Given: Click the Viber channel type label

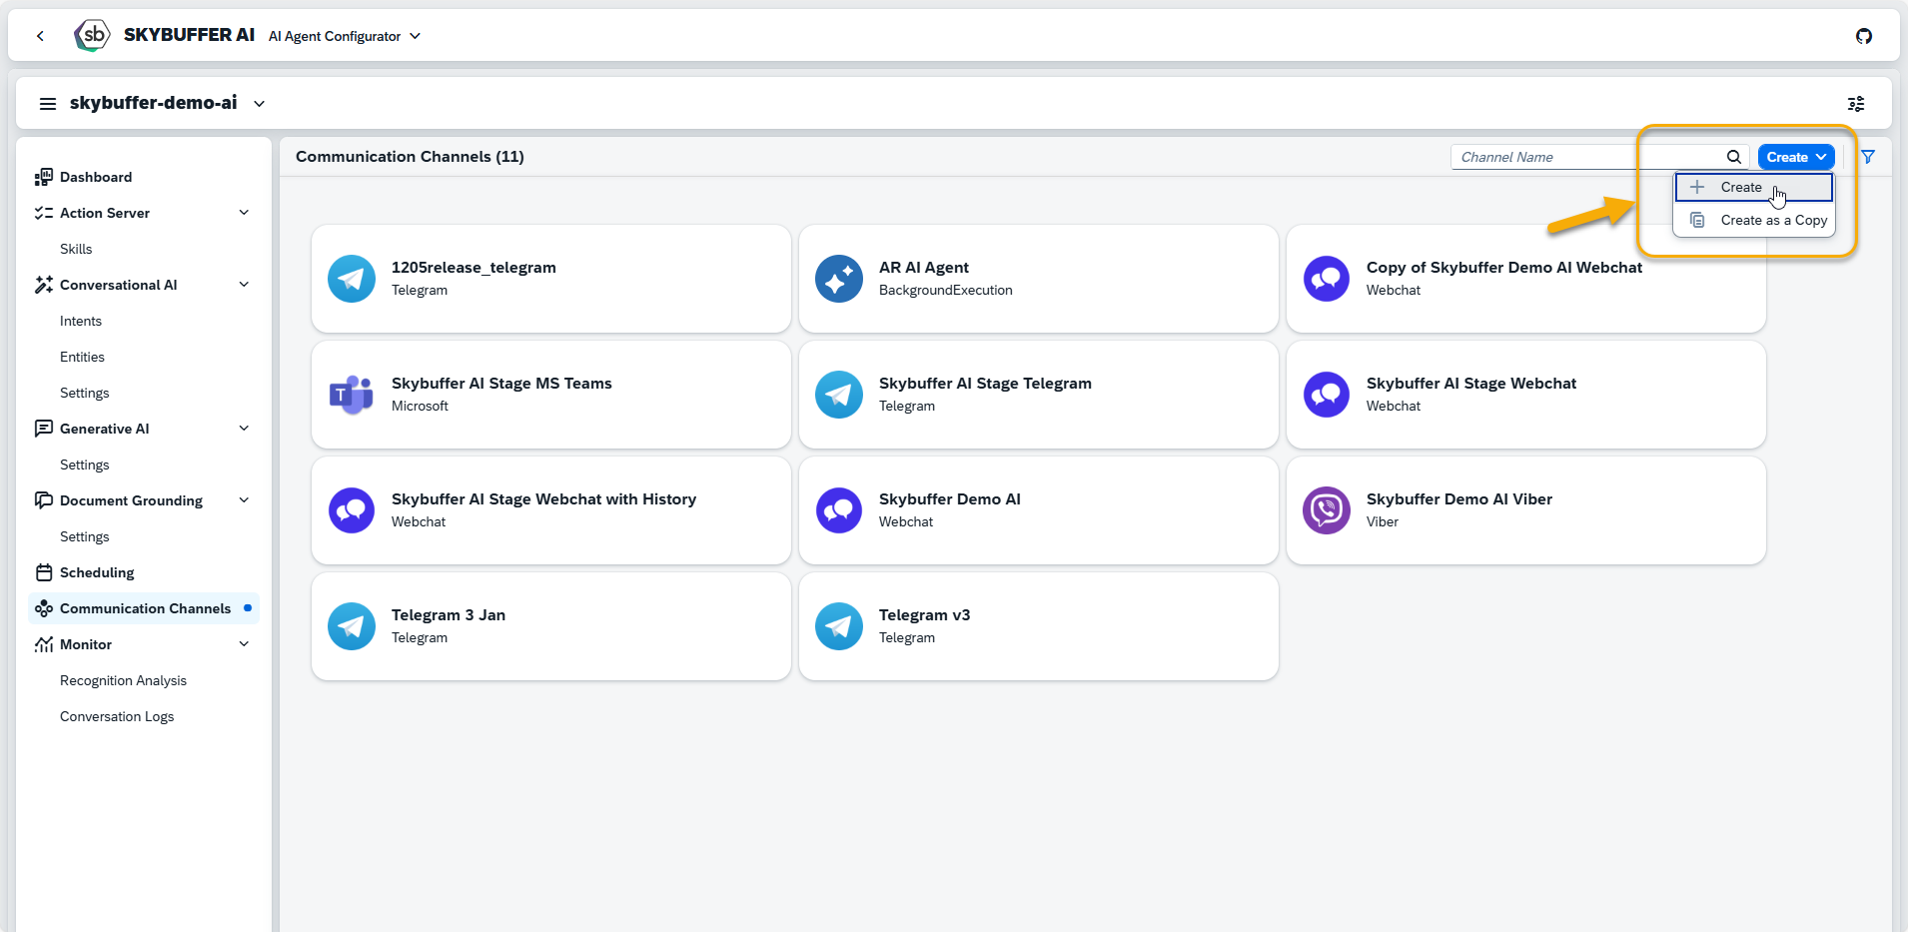Looking at the screenshot, I should 1383,522.
